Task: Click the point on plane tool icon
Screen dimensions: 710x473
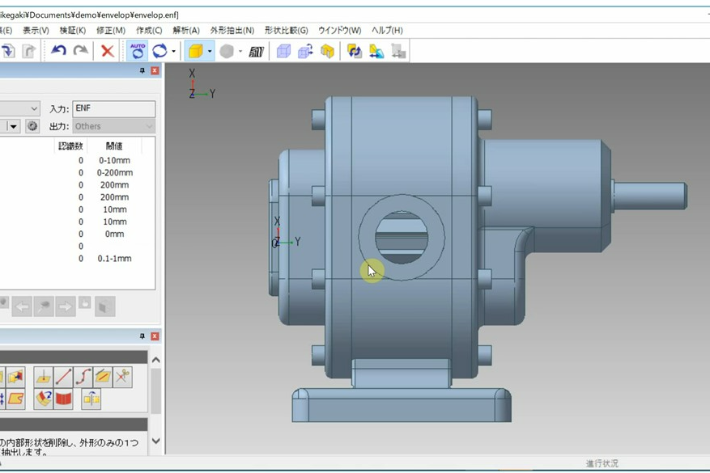Action: [x=43, y=377]
